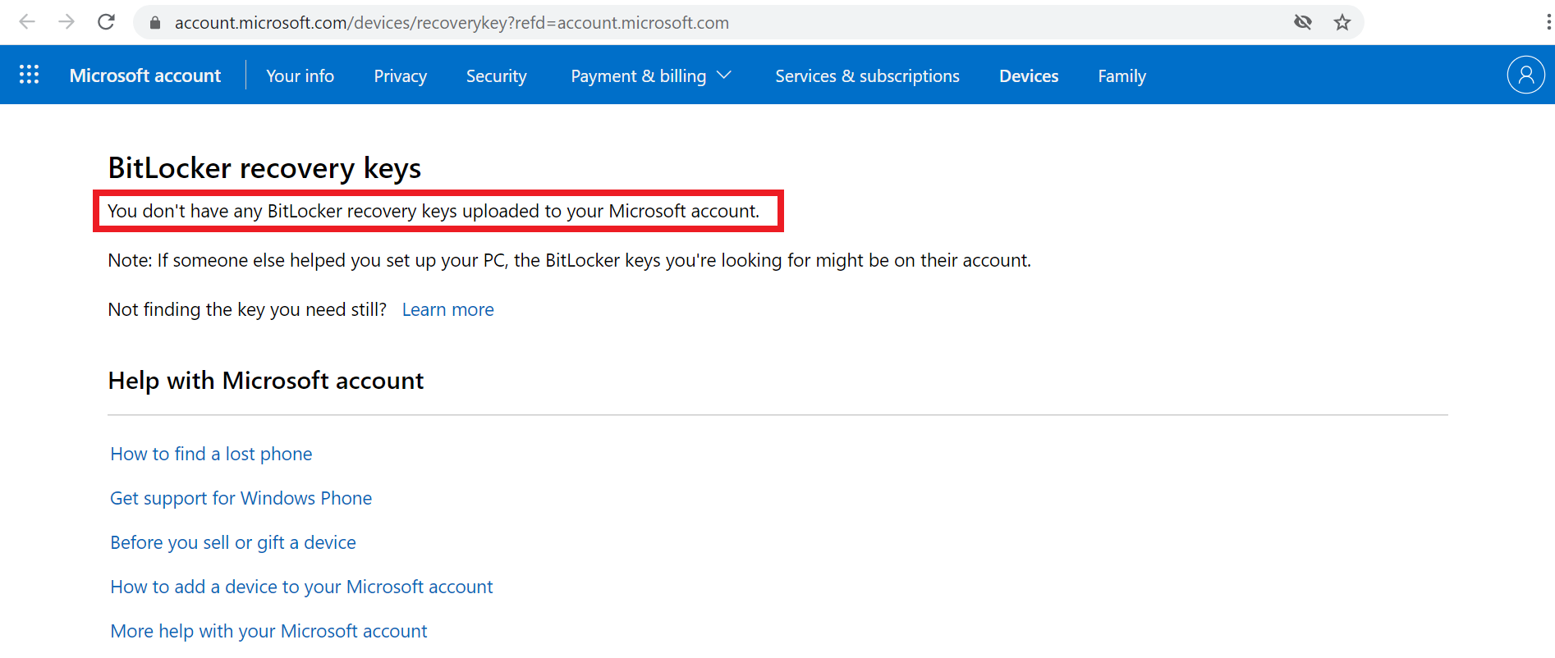The image size is (1555, 658).
Task: Open the Services & subscriptions tab
Action: [868, 75]
